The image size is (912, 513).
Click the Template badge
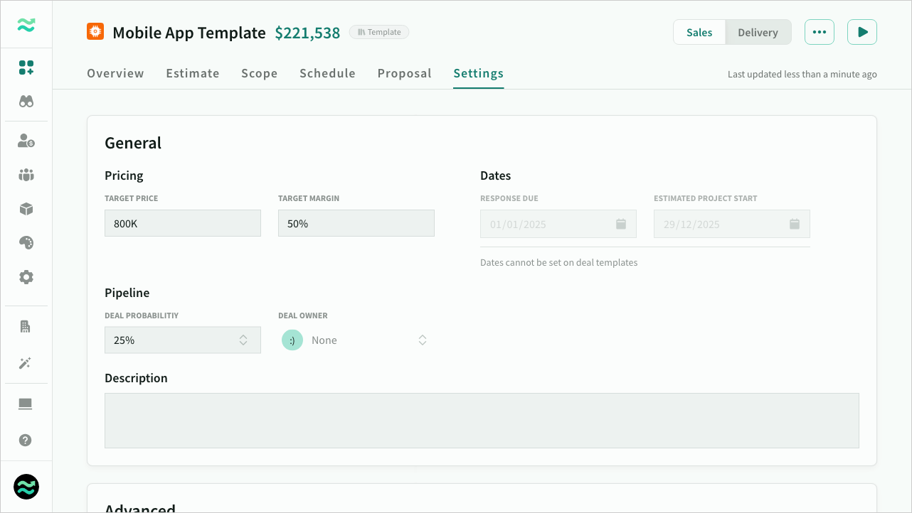click(379, 32)
